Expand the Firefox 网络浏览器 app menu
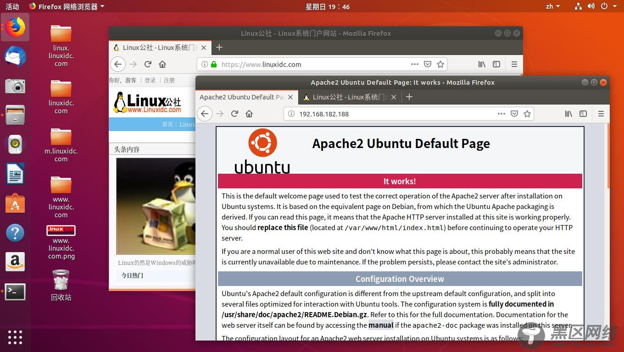This screenshot has width=624, height=352. [67, 6]
